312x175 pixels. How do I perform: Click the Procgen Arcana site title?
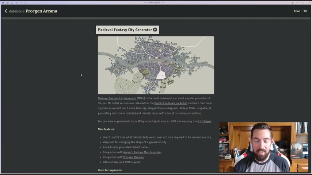pos(41,11)
